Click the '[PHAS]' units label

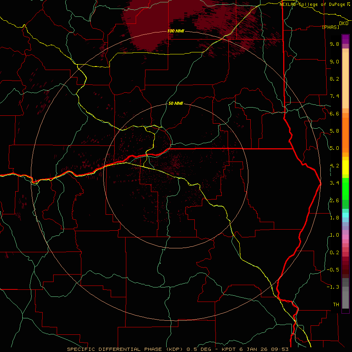[330, 27]
